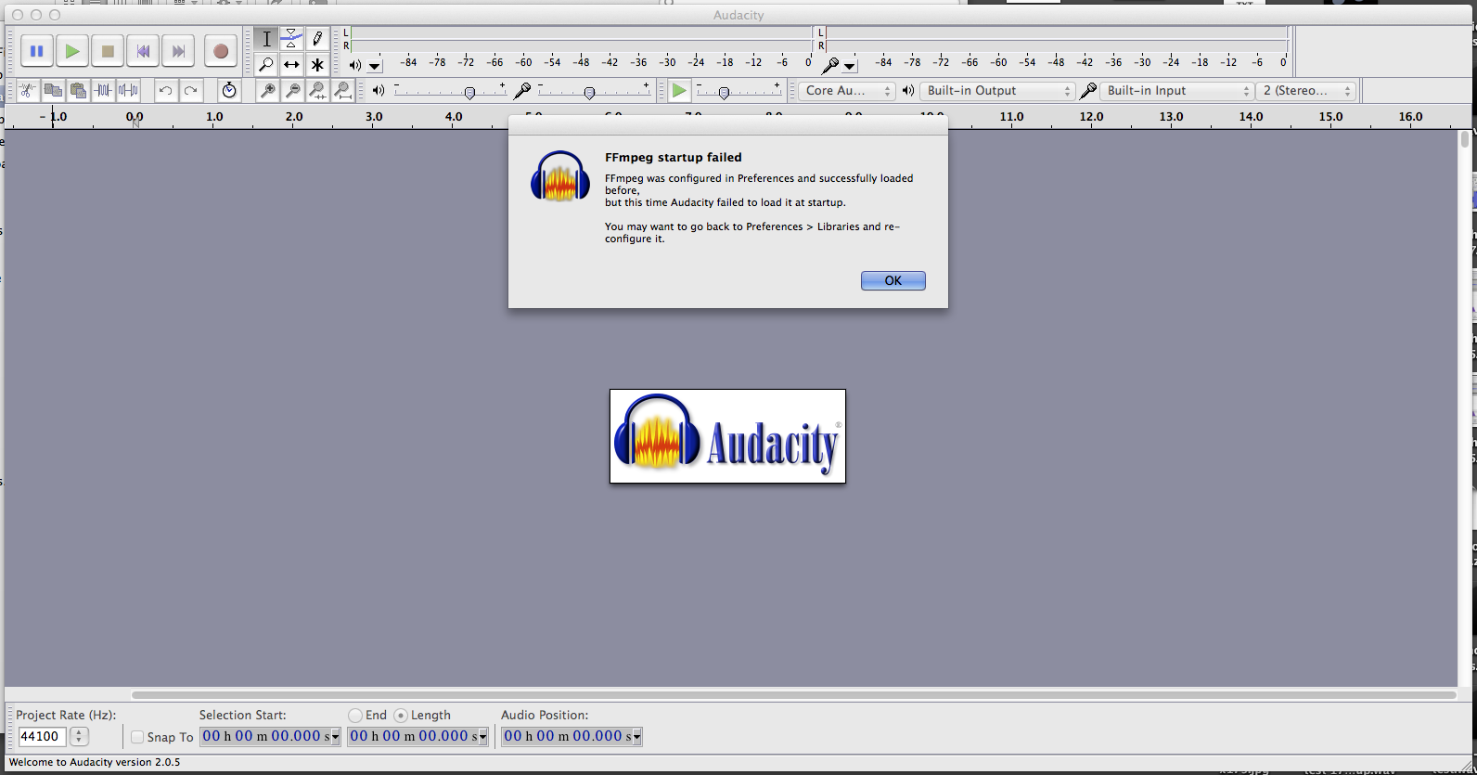
Task: Click OK in FFmpeg startup failed dialog
Action: pos(893,280)
